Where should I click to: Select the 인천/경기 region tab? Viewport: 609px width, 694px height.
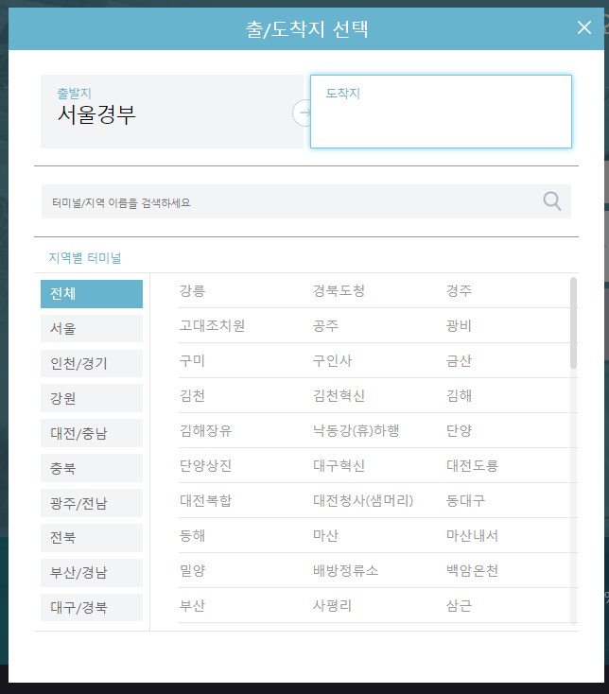(92, 363)
